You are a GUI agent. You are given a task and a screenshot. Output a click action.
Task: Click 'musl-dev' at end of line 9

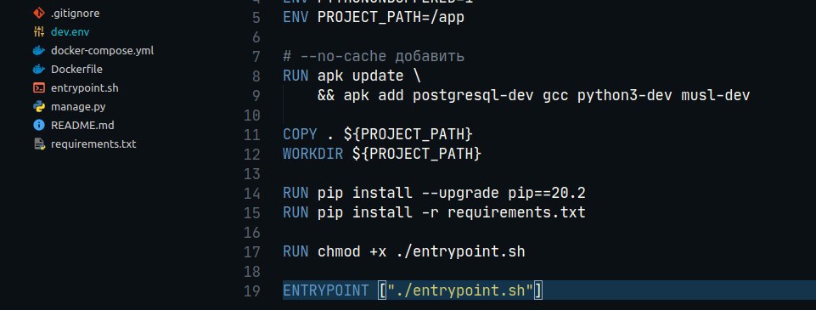pos(716,96)
